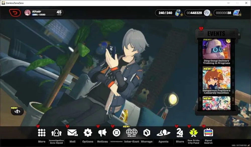Open the More menu grid icon
Screen dimensions: 251x147
tap(42, 133)
